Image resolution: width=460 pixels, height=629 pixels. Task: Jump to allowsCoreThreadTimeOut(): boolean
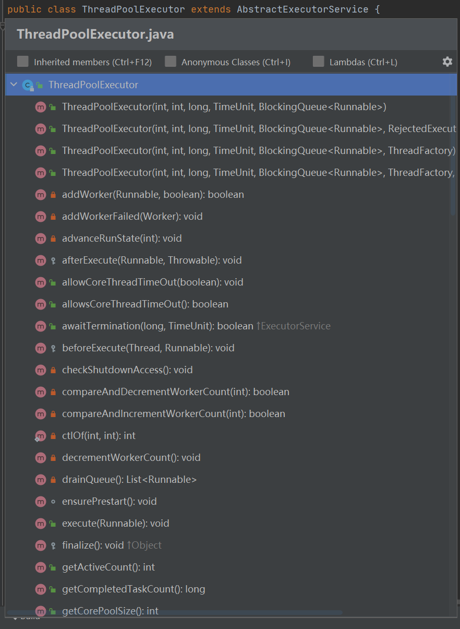(x=145, y=304)
